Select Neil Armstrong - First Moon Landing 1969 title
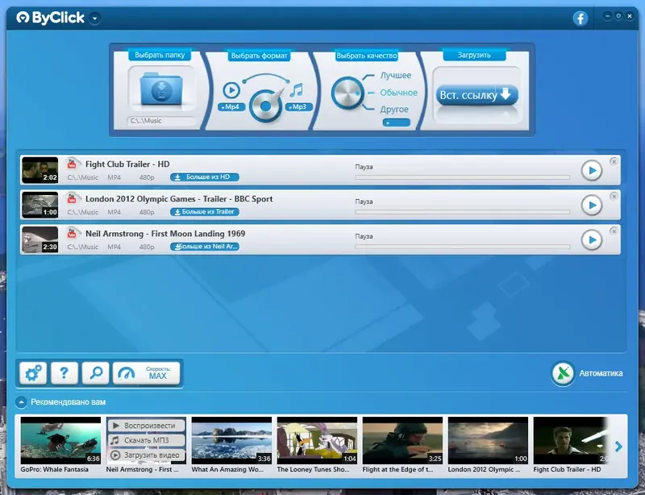This screenshot has height=495, width=645. [165, 234]
